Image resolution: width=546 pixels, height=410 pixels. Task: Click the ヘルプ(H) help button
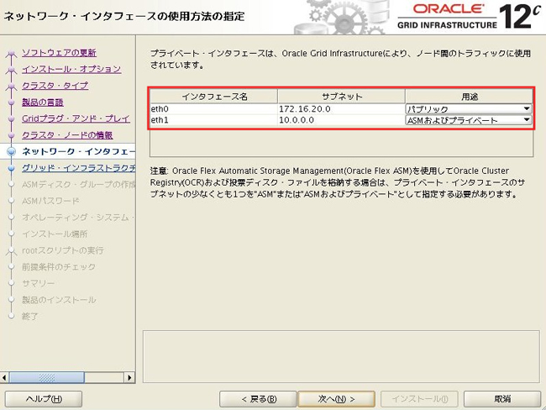(44, 399)
